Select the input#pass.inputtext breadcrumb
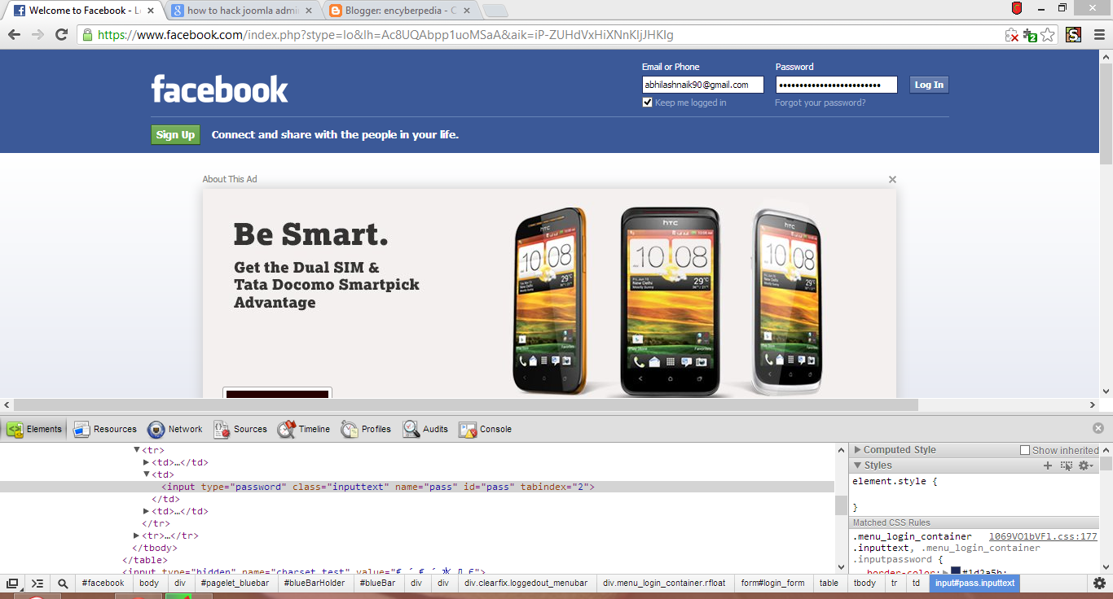Viewport: 1113px width, 599px height. point(974,584)
